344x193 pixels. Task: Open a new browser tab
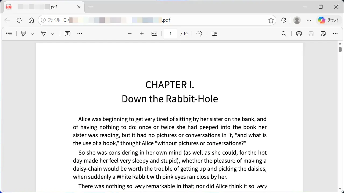[91, 7]
